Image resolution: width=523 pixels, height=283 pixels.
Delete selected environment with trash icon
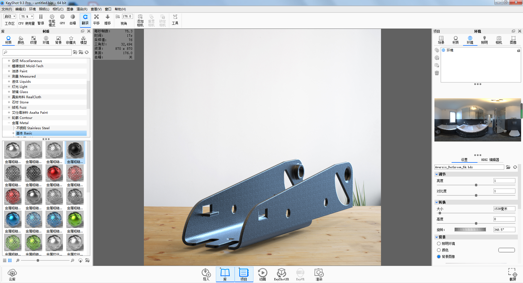point(437,73)
